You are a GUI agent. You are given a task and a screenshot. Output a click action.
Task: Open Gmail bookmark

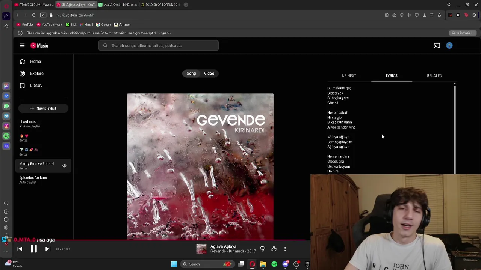[86, 24]
